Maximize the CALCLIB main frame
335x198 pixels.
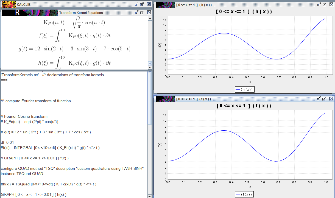tap(142, 4)
